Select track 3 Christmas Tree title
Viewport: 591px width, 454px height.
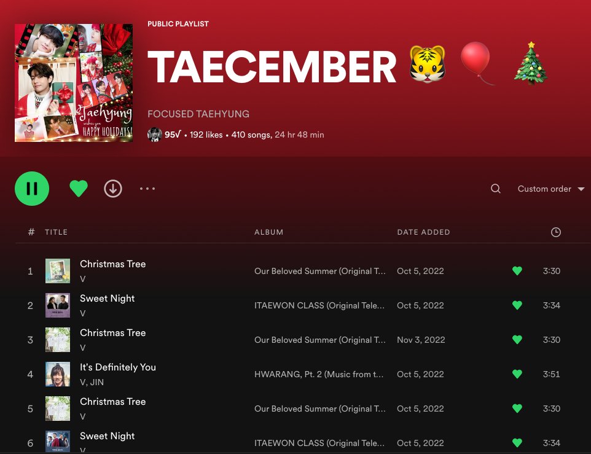[112, 333]
